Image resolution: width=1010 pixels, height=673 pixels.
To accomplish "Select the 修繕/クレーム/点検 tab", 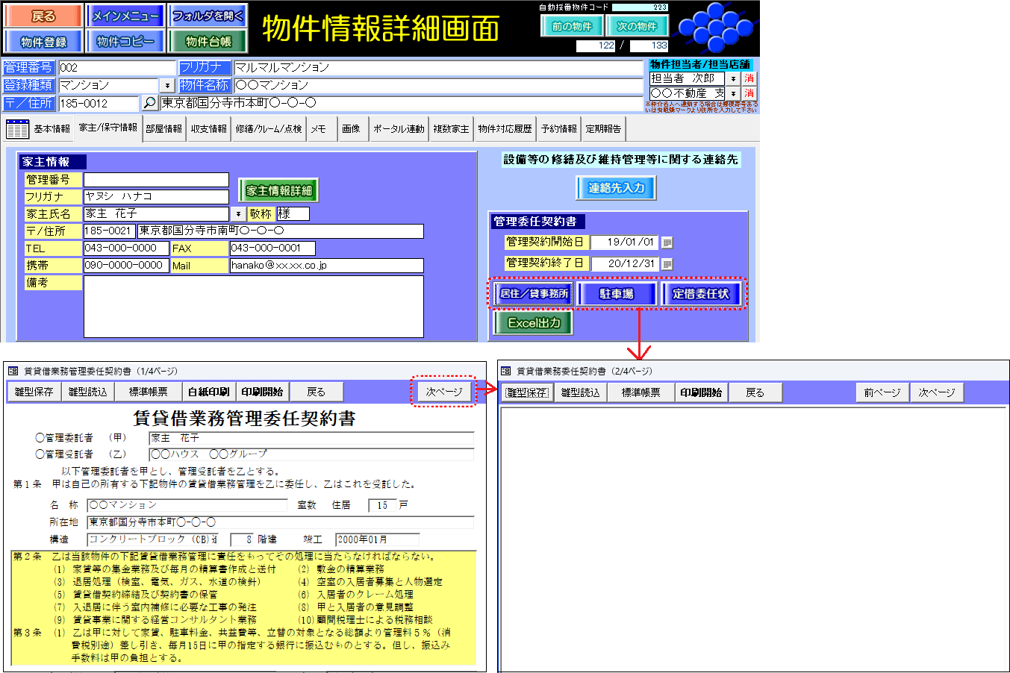I will [269, 128].
